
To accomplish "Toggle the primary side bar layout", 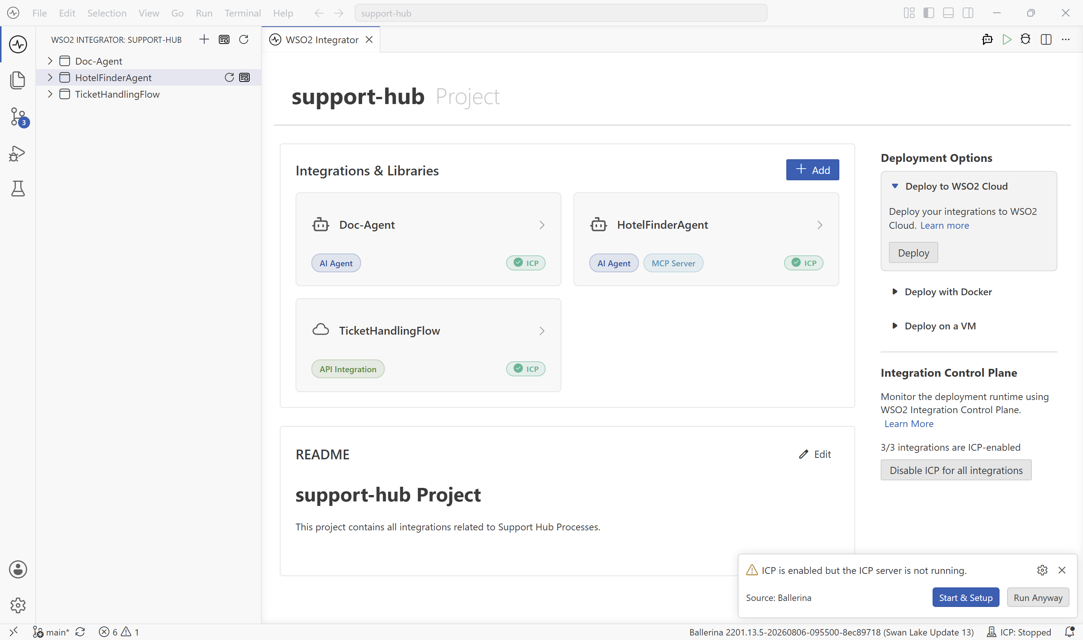I will click(929, 13).
